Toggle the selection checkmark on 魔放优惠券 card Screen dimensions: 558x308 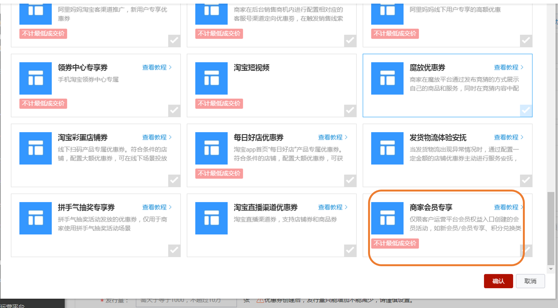526,111
